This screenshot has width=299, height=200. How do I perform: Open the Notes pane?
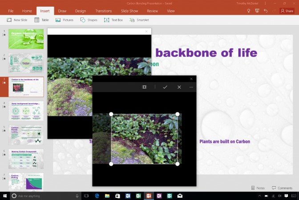[x=258, y=188]
